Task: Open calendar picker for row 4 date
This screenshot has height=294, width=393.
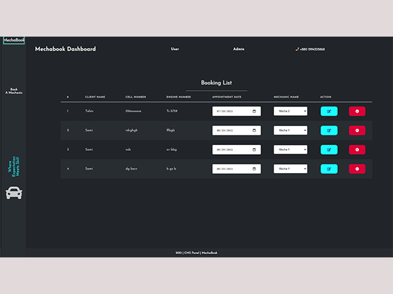Action: (254, 169)
